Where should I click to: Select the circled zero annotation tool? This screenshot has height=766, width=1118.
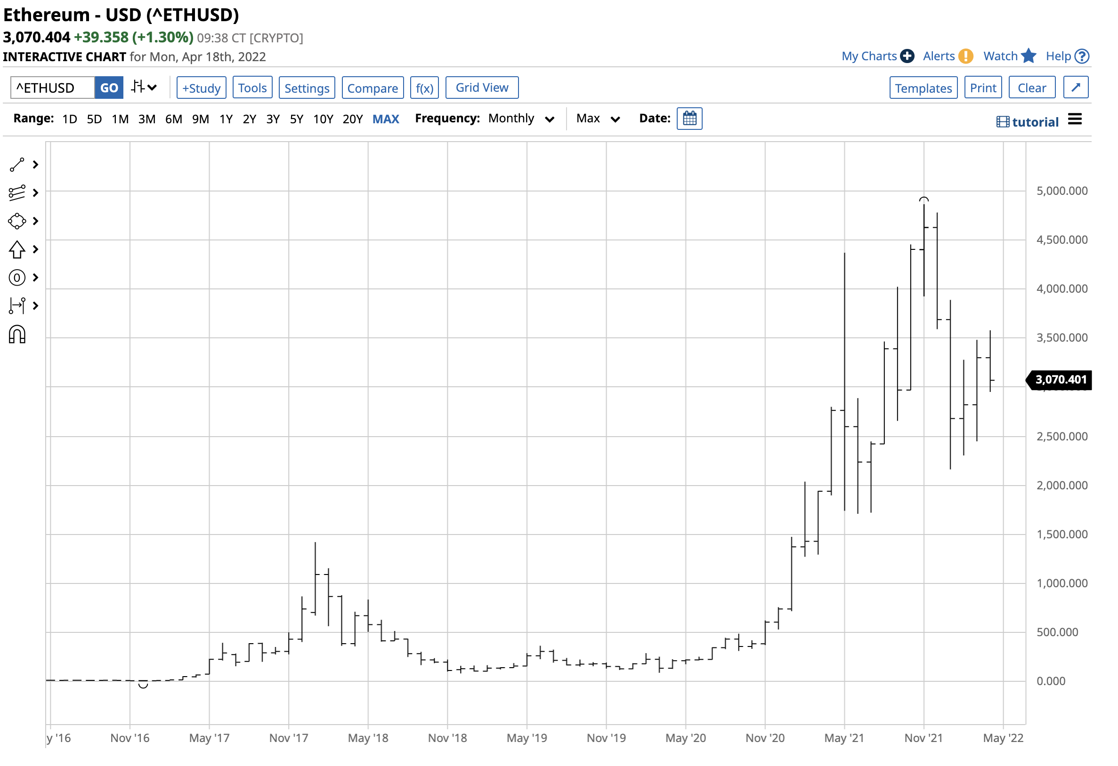pyautogui.click(x=17, y=278)
